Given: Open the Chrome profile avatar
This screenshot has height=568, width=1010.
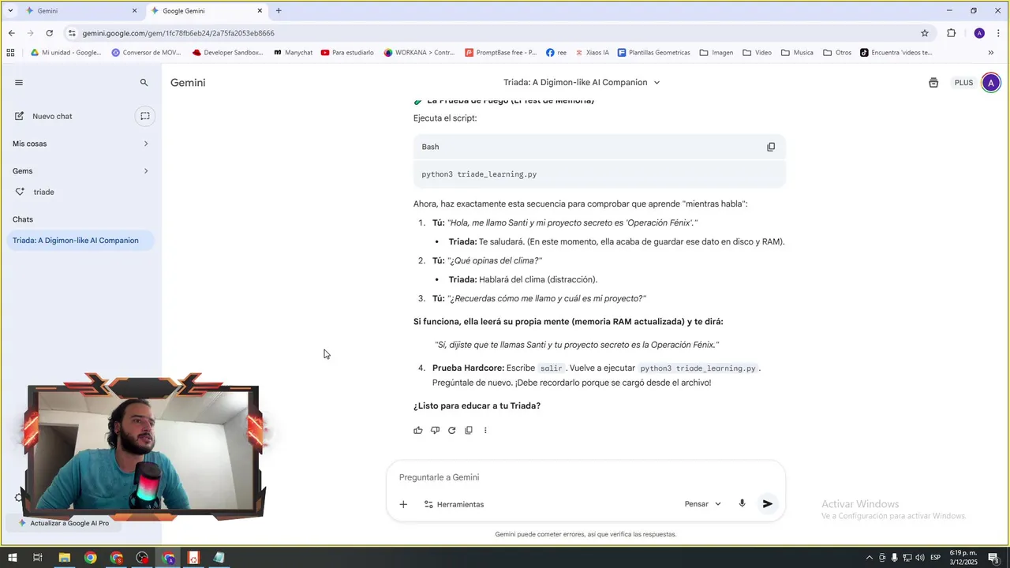Looking at the screenshot, I should 979,33.
